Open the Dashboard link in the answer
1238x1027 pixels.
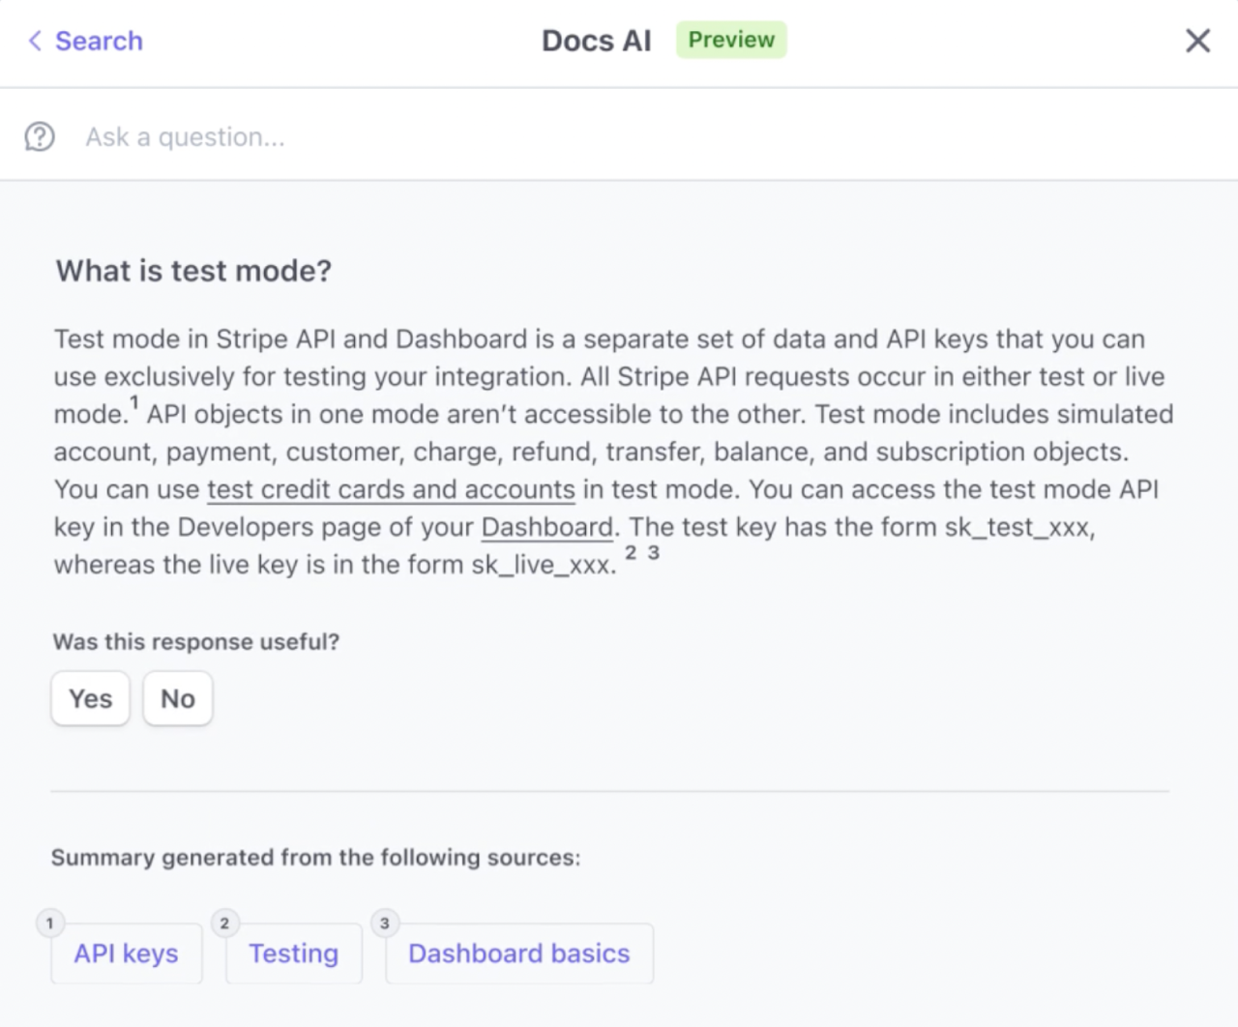pos(546,527)
